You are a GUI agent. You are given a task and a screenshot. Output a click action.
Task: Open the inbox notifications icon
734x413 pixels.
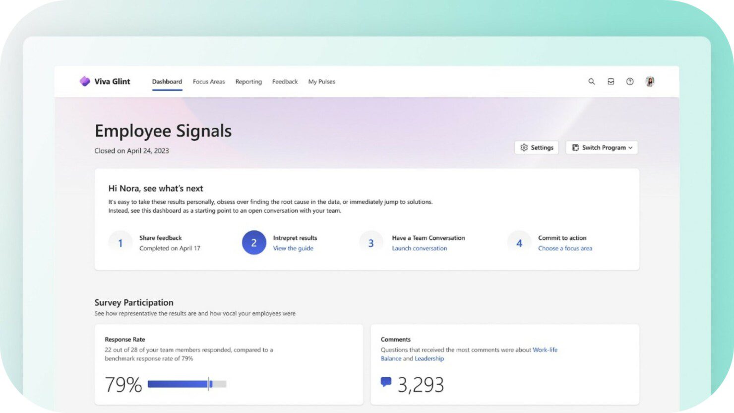[611, 81]
